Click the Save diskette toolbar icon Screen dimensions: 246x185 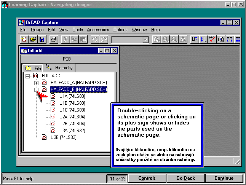[x=42, y=39]
